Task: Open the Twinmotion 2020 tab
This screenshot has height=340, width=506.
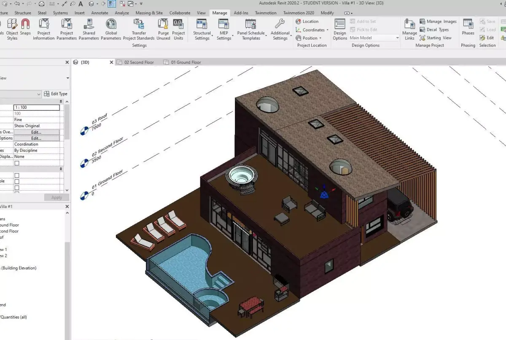Action: point(299,13)
